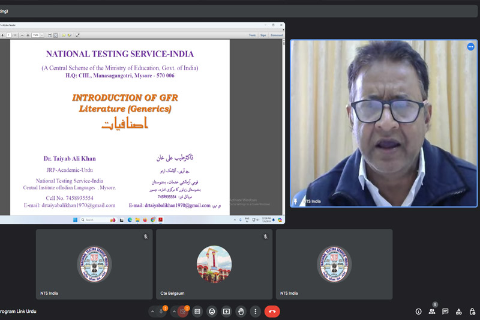Open Task View icon on shared taskbar
The width and height of the screenshot is (480, 320).
coord(122,220)
